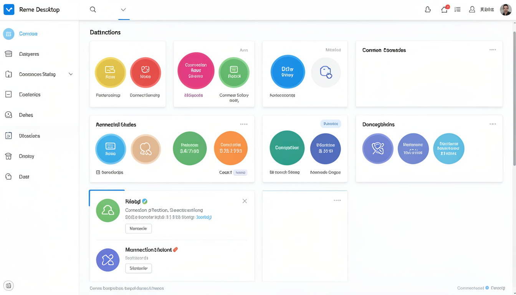Viewport: 516px width, 295px height.
Task: Expand the header dropdown chevron beside search
Action: 123,10
